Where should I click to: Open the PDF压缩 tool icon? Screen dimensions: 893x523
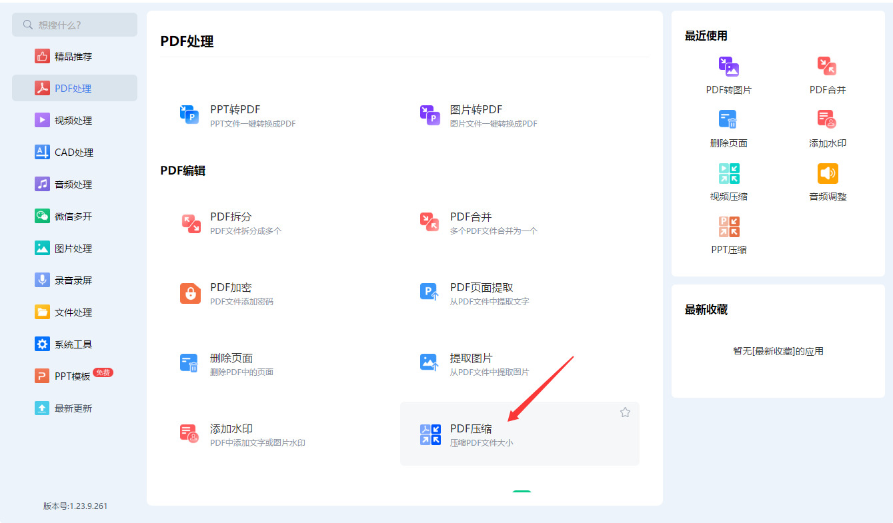tap(430, 435)
